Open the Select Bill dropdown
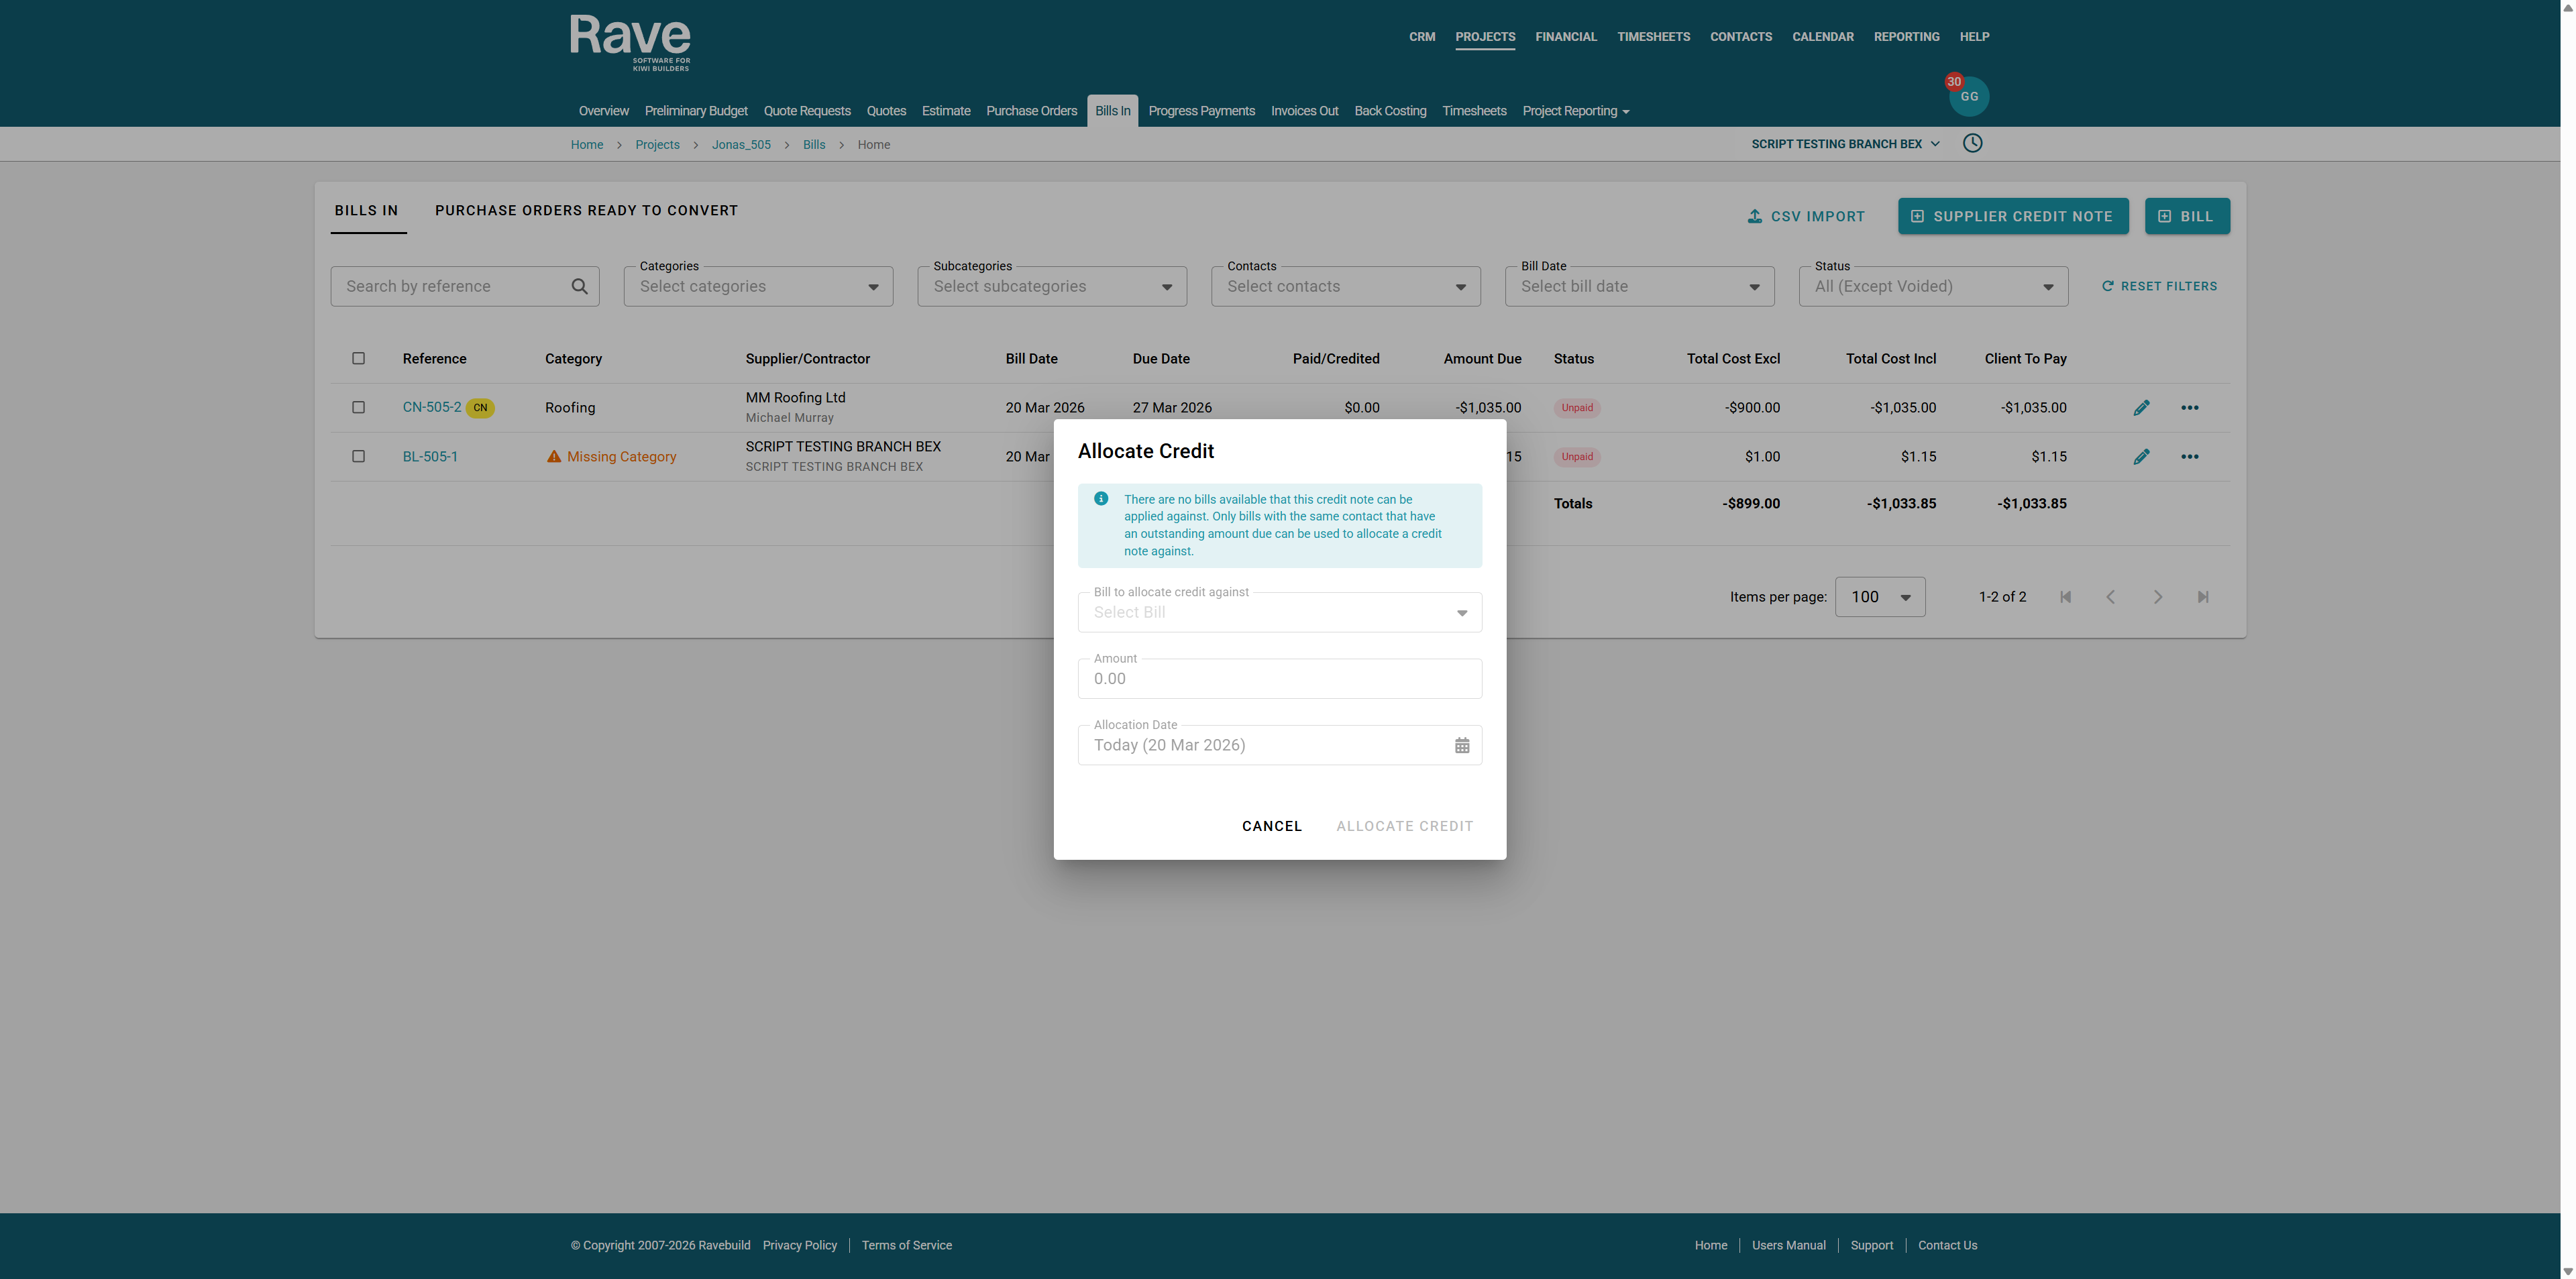This screenshot has height=1279, width=2576. (x=1279, y=612)
